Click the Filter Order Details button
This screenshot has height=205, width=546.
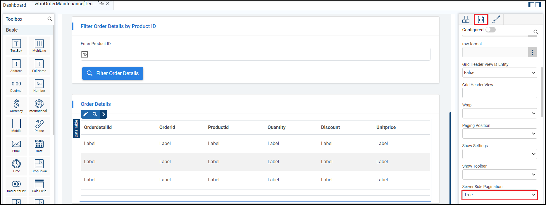(113, 73)
